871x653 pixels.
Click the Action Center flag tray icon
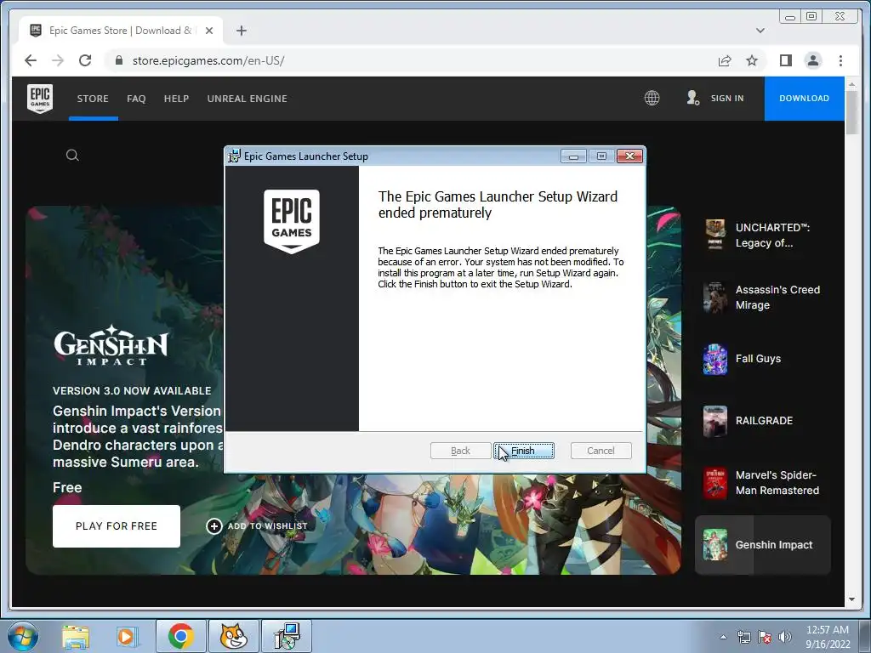point(765,637)
